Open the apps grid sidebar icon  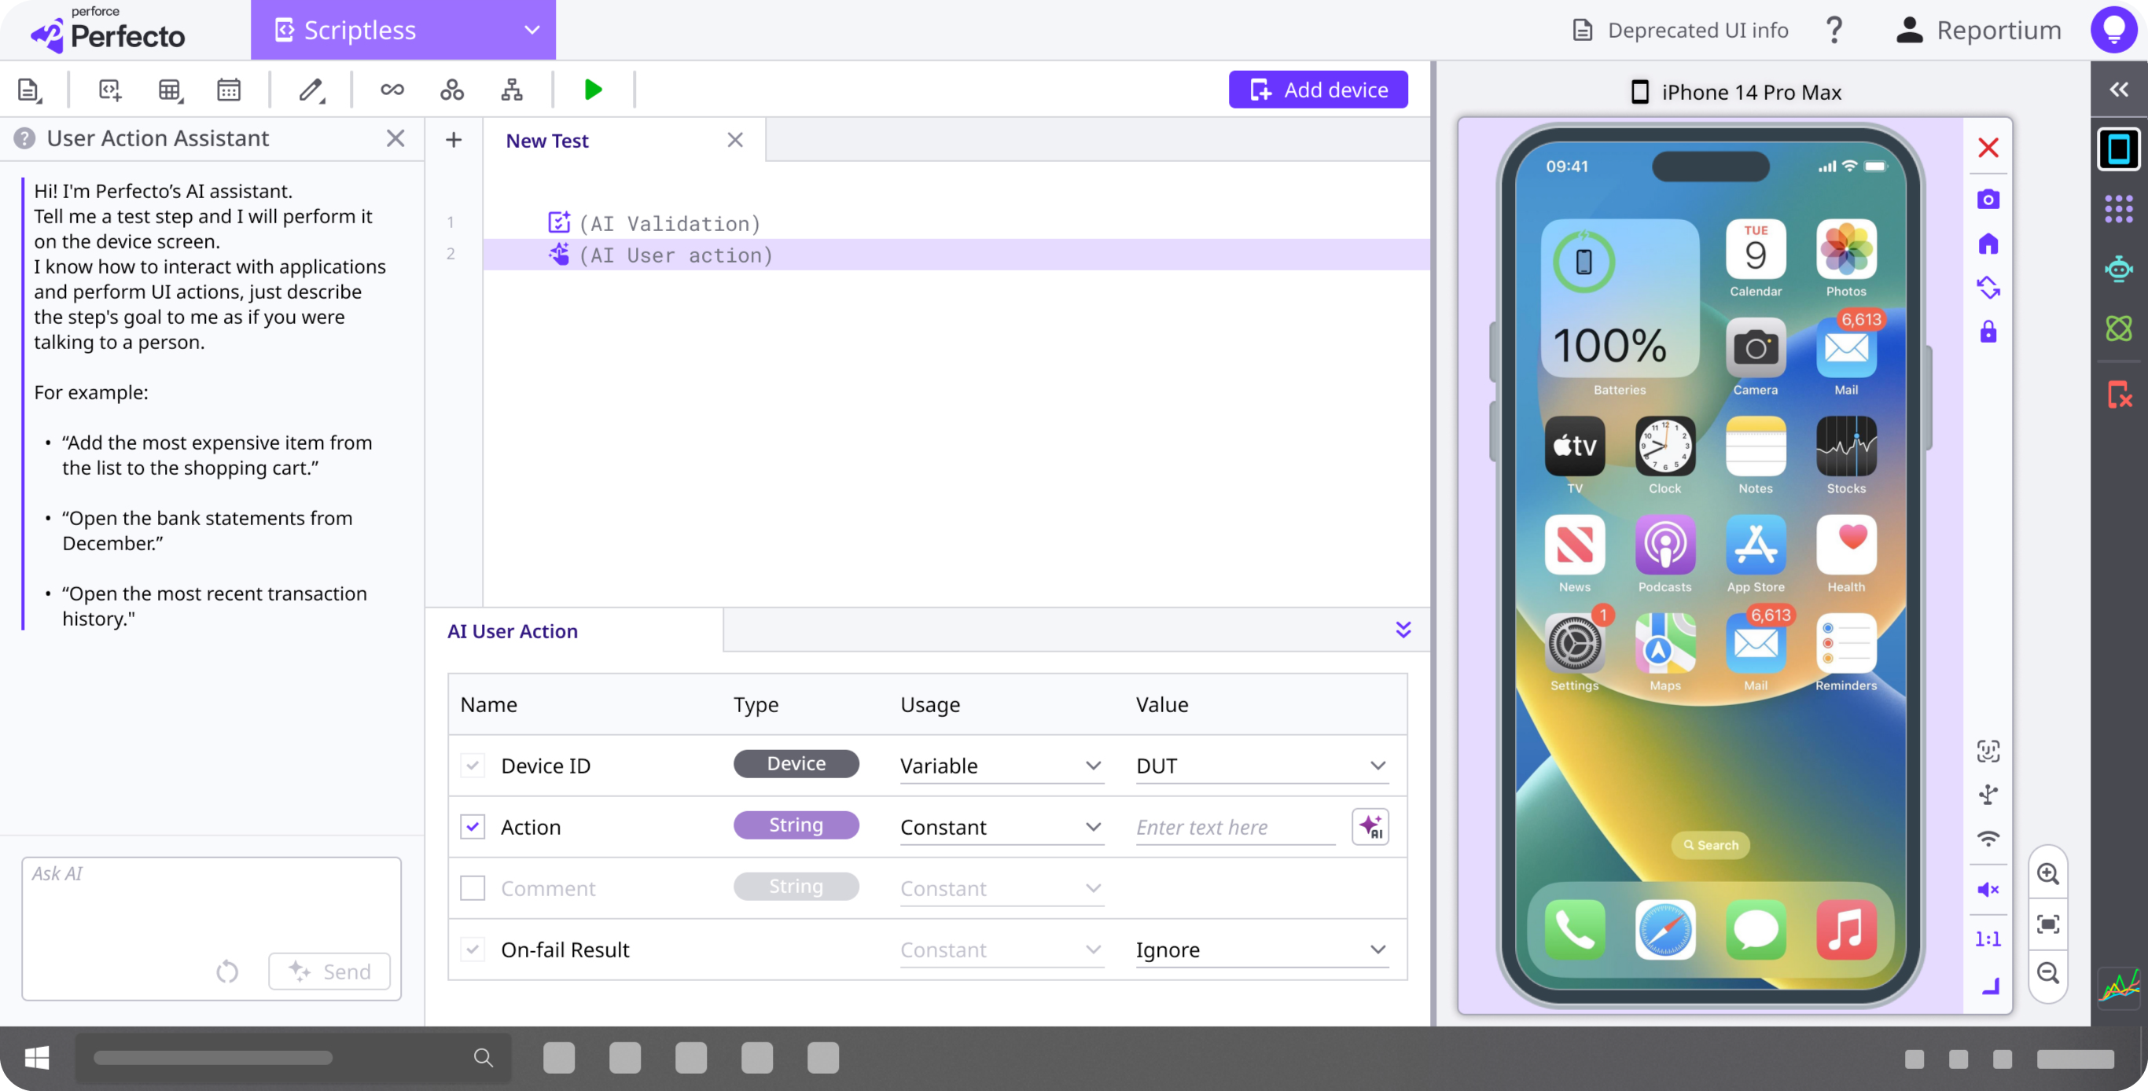2118,208
